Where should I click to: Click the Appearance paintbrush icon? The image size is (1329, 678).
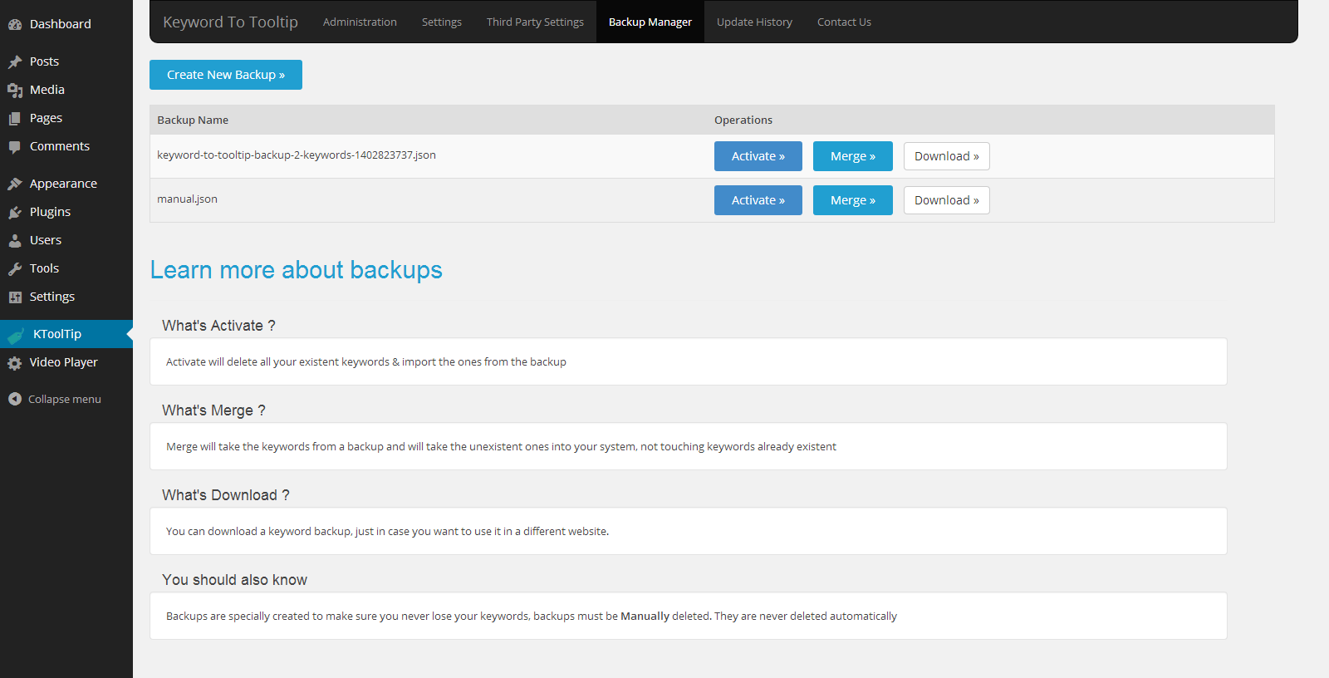[15, 184]
